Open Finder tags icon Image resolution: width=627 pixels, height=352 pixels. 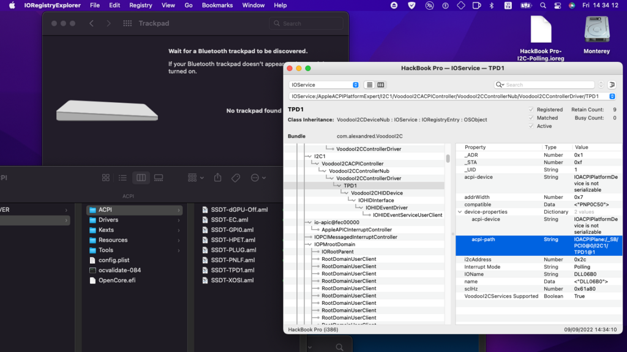pos(236,178)
